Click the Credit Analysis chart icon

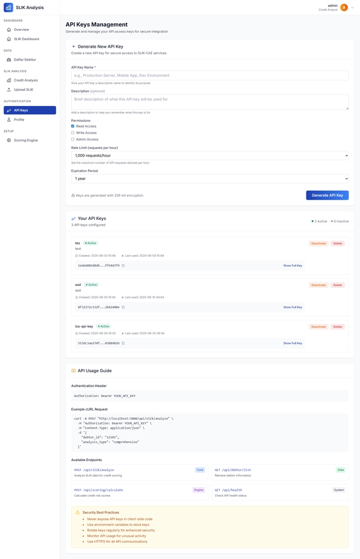[9, 80]
